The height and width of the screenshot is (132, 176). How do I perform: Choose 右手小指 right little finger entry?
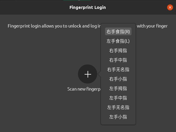tap(118, 79)
